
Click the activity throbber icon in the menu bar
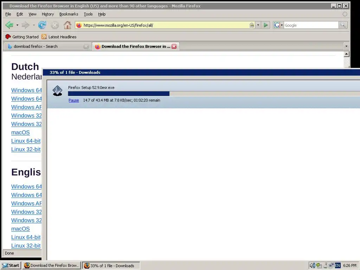345,14
